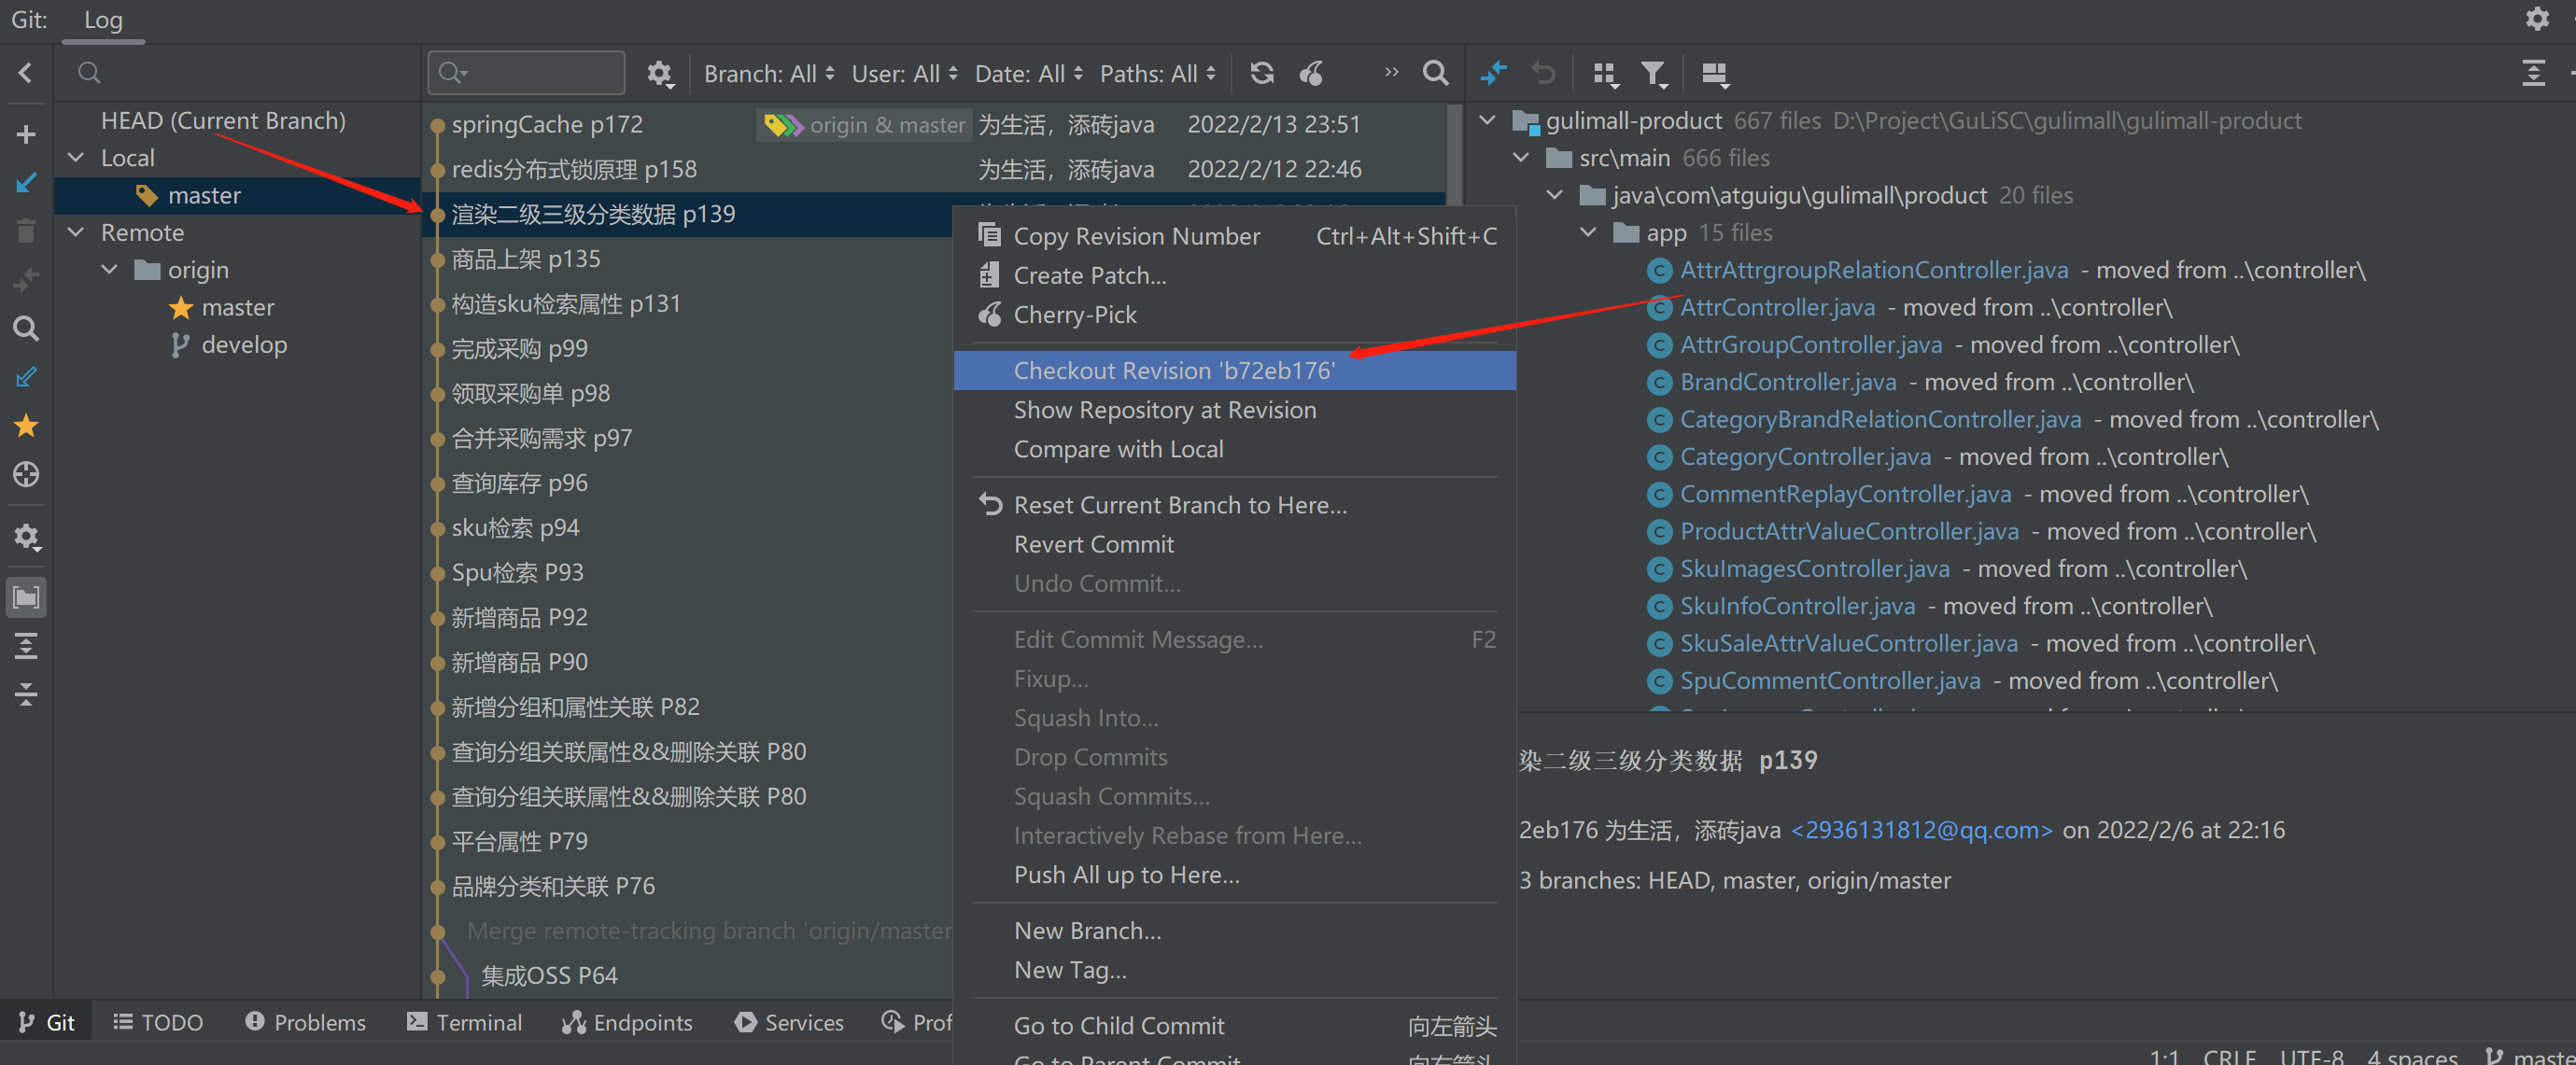Image resolution: width=2576 pixels, height=1065 pixels.
Task: Show more toolbar actions chevrons
Action: click(1391, 73)
